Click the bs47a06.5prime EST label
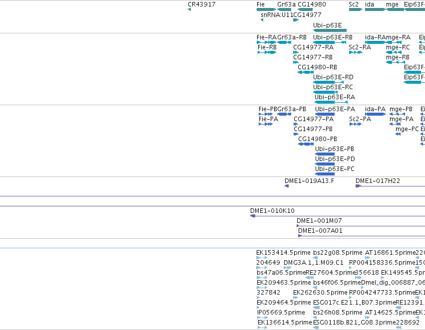This screenshot has width=425, height=330. (281, 273)
